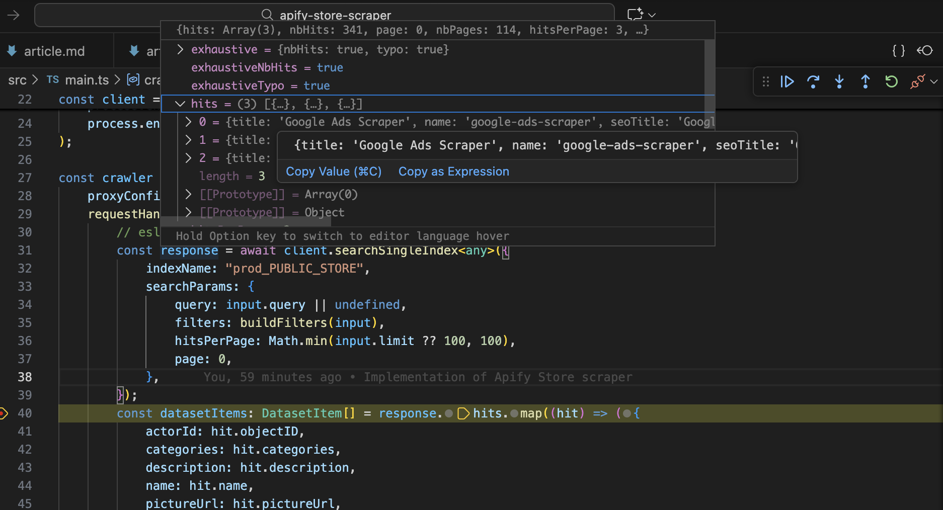The height and width of the screenshot is (510, 943).
Task: Click the searchSingleIndex method call
Action: point(397,250)
